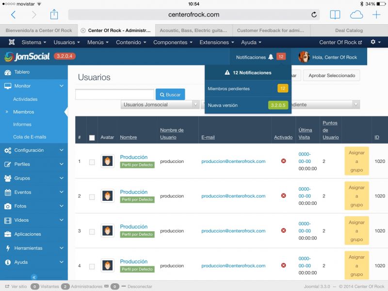The width and height of the screenshot is (388, 291).
Task: Expand the Configuración section chevron
Action: (x=62, y=150)
